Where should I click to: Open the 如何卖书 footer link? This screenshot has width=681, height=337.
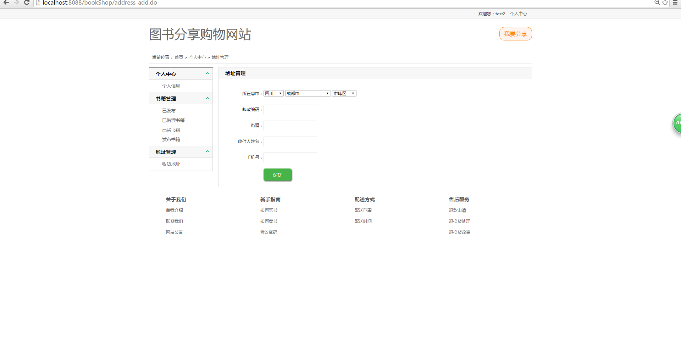[268, 221]
